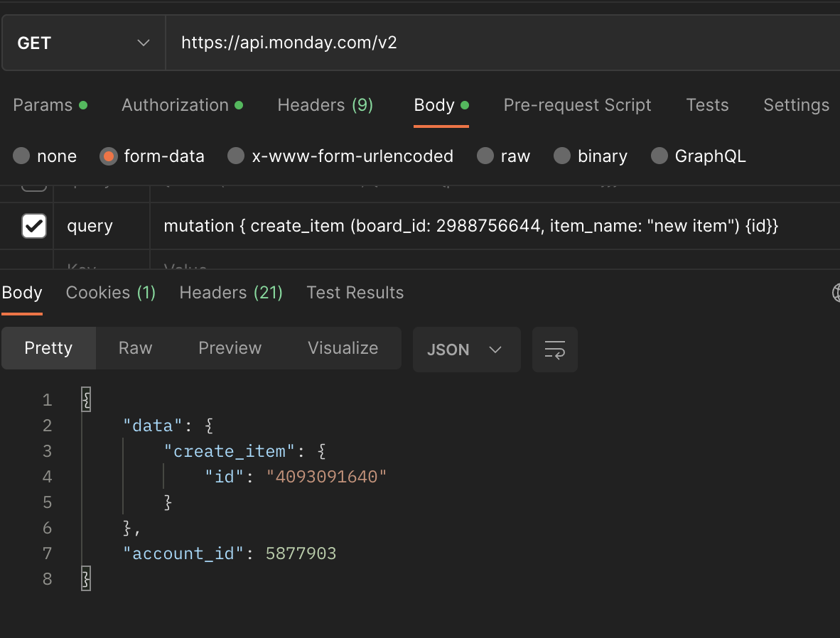The width and height of the screenshot is (840, 638).
Task: Click the "account_id" key in response
Action: click(x=183, y=553)
